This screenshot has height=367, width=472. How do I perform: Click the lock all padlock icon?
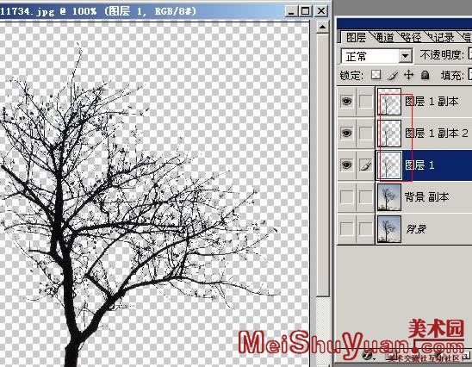(425, 75)
